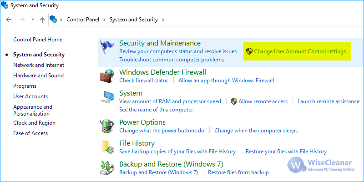This screenshot has height=182, width=364.
Task: Select Clock and Region in sidebar
Action: point(35,123)
